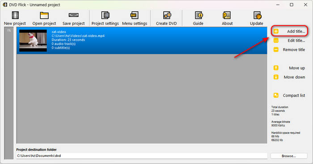Open project from the toolbar
The height and width of the screenshot is (164, 313).
coord(44,19)
